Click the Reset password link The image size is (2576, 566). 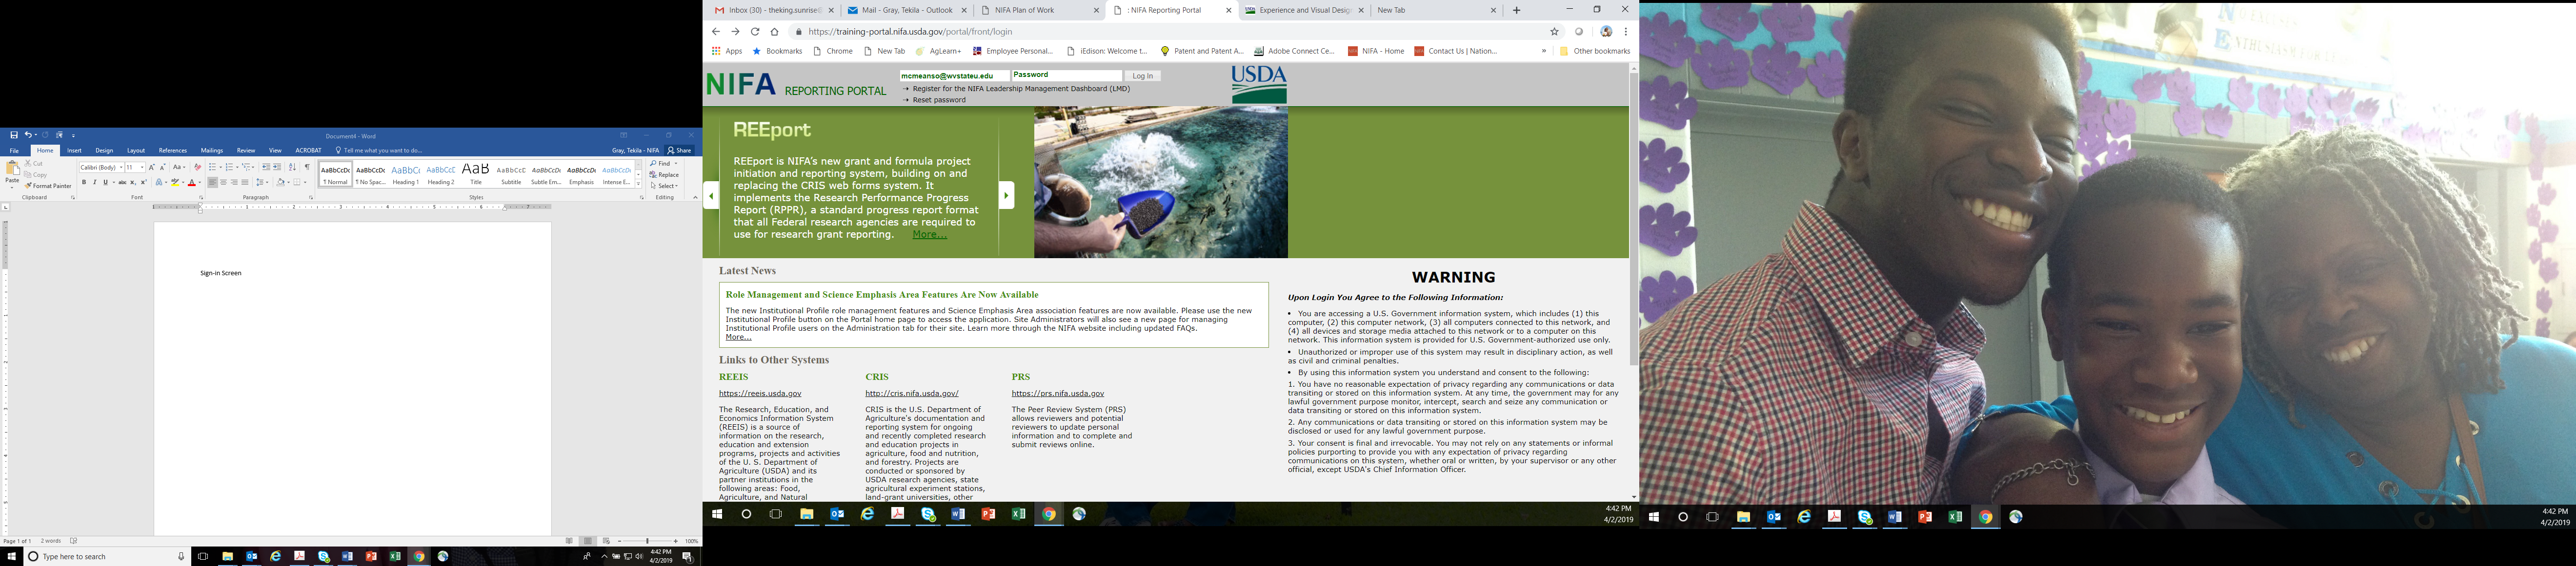pos(939,100)
